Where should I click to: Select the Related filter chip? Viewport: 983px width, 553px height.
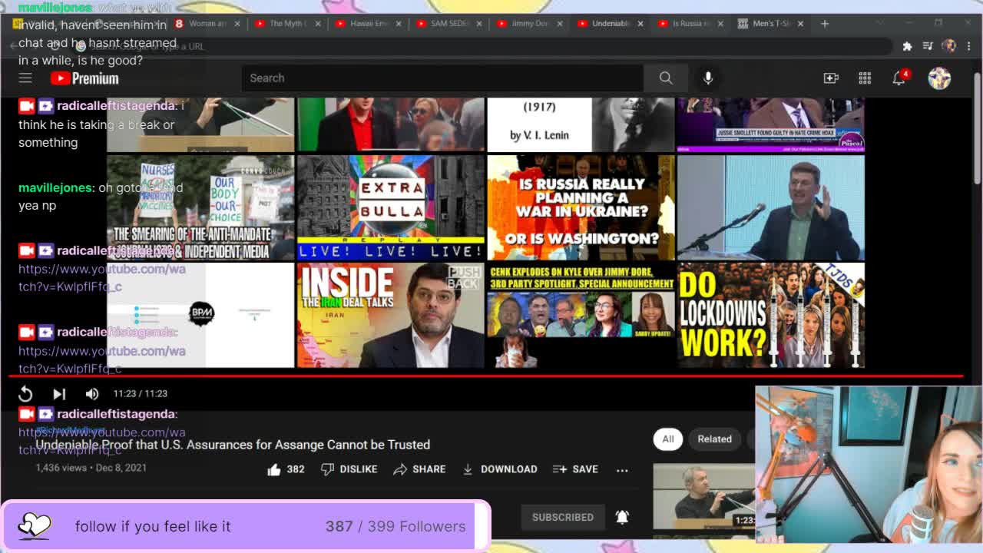click(x=714, y=439)
